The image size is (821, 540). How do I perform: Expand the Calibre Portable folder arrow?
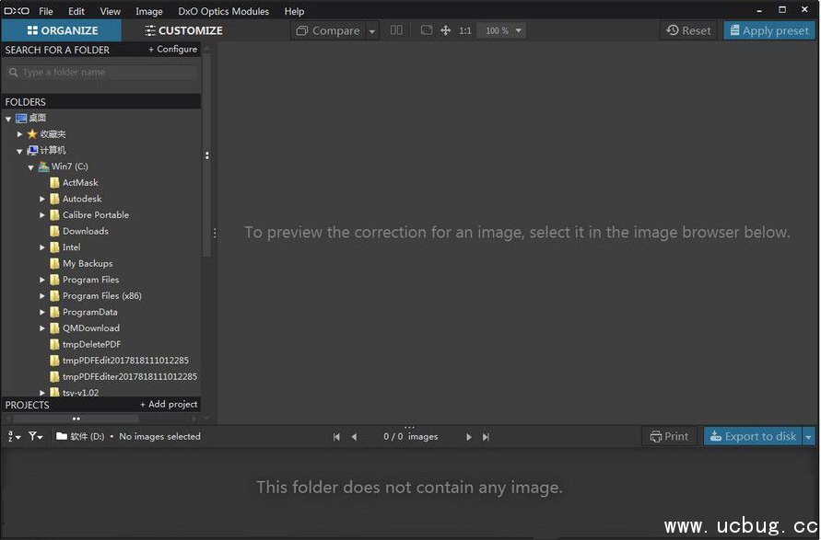click(x=42, y=215)
